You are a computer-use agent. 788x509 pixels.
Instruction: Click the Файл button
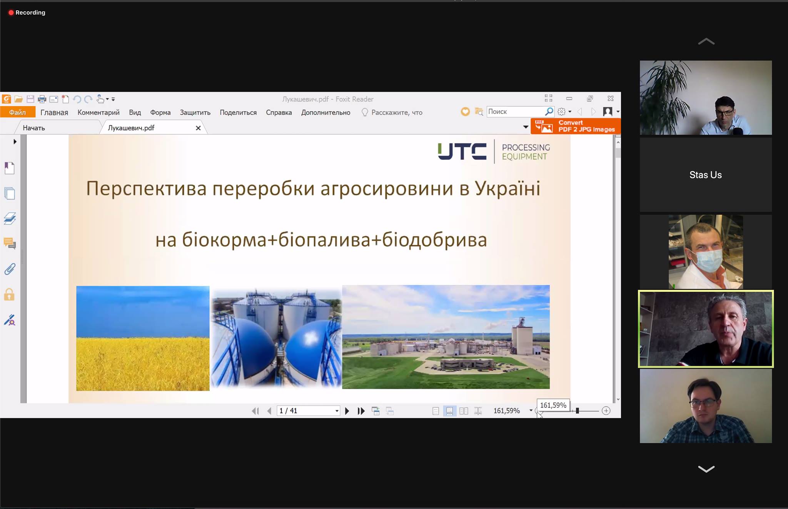click(18, 112)
